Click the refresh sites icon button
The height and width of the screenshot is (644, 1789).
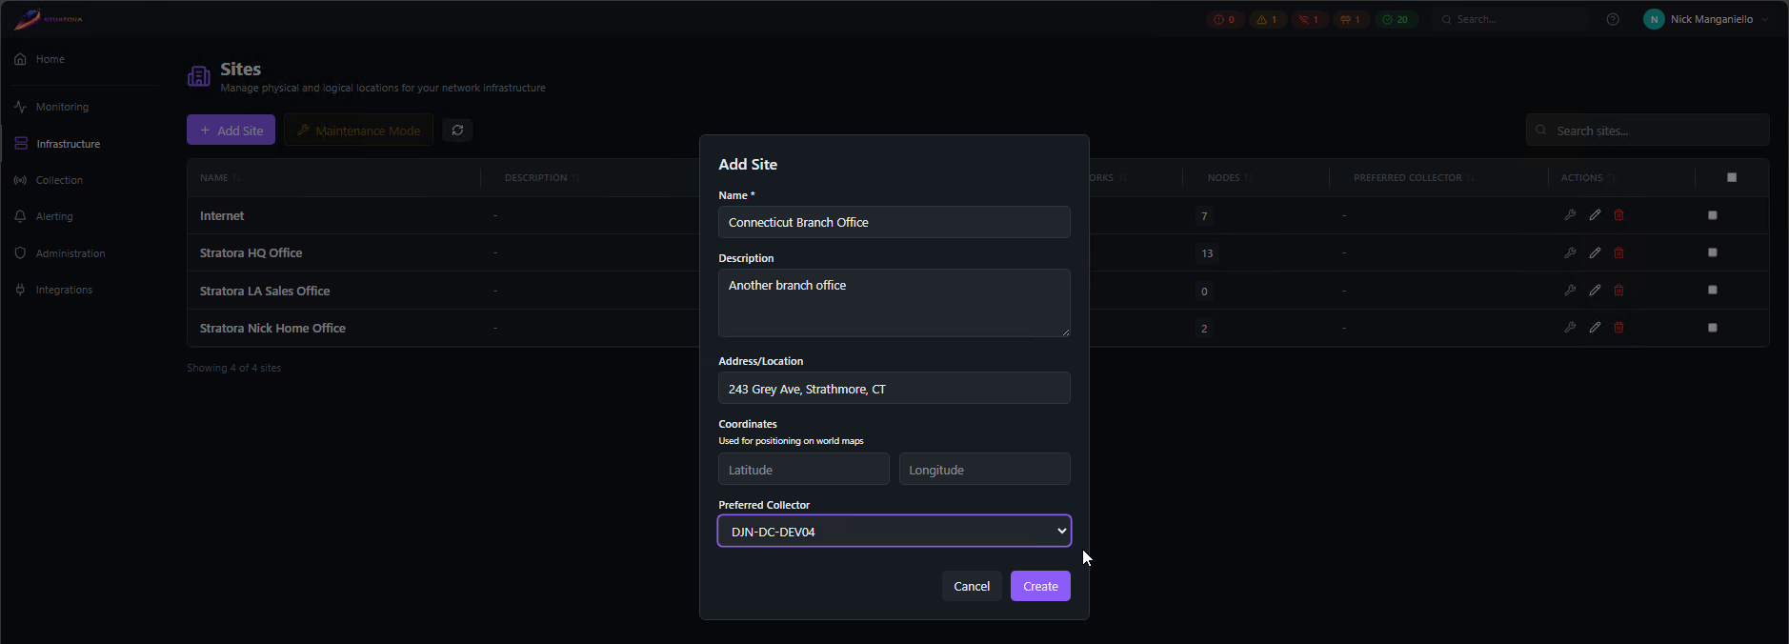(x=457, y=130)
